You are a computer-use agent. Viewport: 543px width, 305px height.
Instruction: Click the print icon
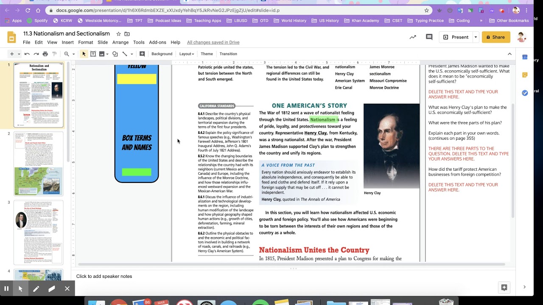coord(45,54)
